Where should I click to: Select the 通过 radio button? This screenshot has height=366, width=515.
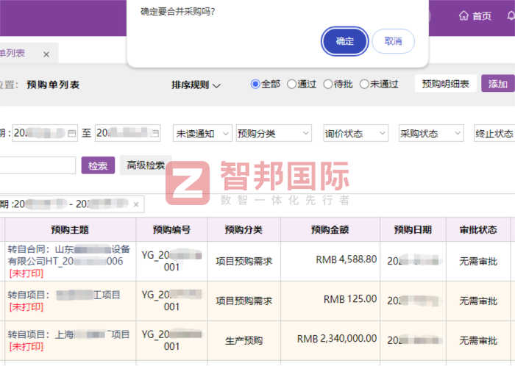[291, 85]
